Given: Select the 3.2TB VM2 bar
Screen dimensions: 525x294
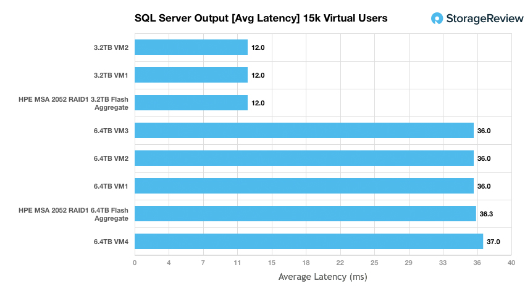Looking at the screenshot, I should tap(191, 47).
